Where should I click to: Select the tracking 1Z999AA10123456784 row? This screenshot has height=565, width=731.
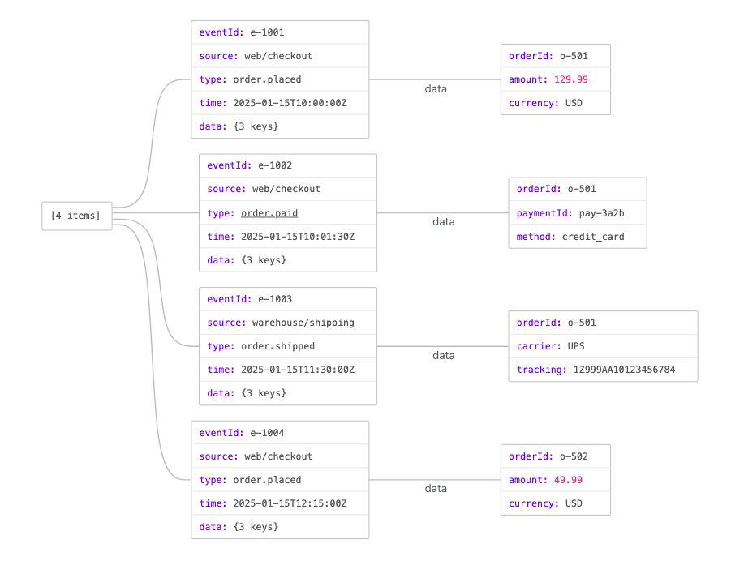(x=604, y=370)
